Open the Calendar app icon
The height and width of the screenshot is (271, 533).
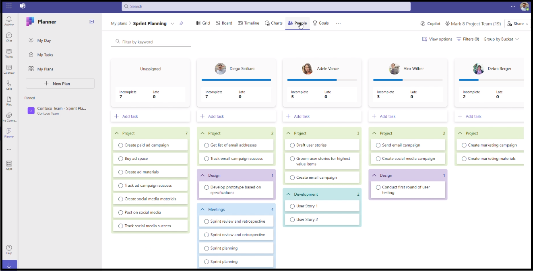point(9,69)
